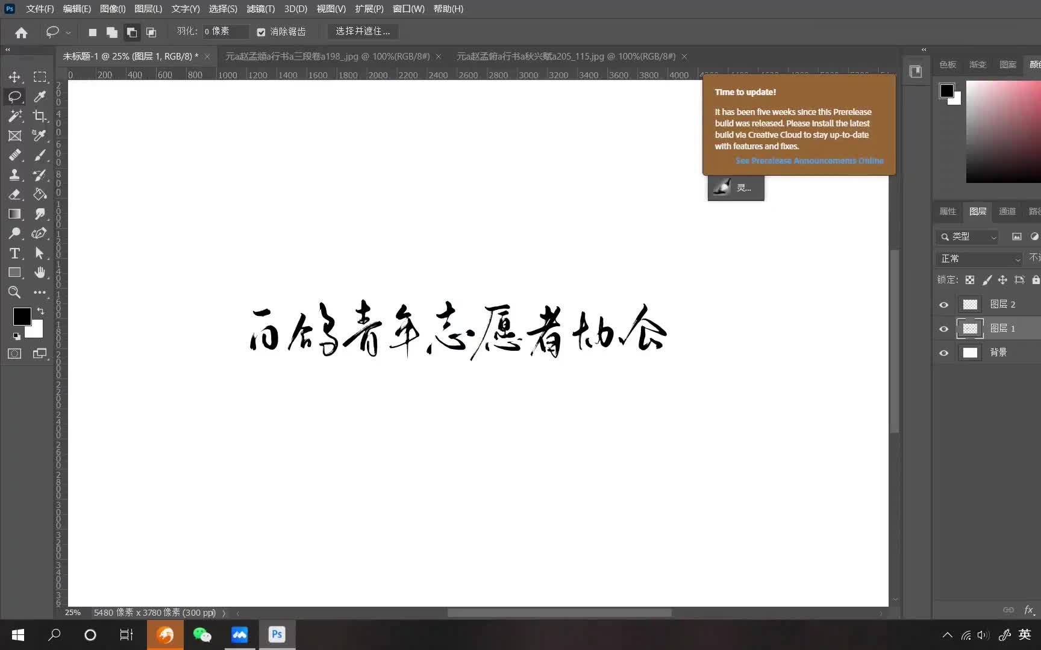Select the History Brush tool
Image resolution: width=1041 pixels, height=650 pixels.
pyautogui.click(x=40, y=175)
